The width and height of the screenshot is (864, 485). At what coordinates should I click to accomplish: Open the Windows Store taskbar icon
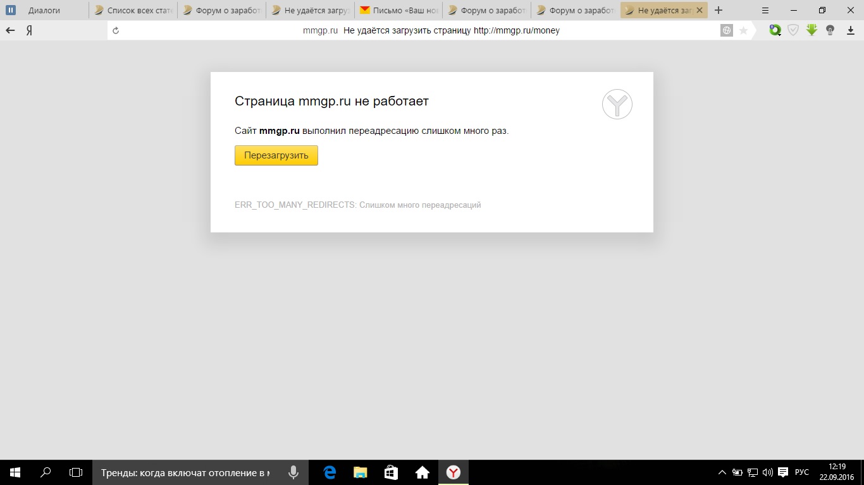391,472
